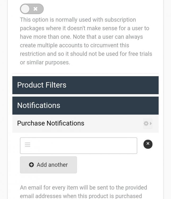This screenshot has height=199, width=171.
Task: Click the plus icon on Add another
Action: click(x=31, y=165)
